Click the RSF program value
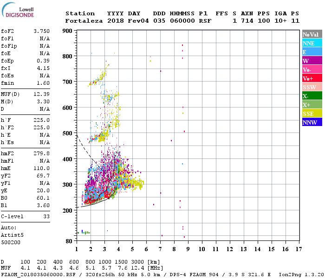Image resolution: width=325 pixels, height=278 pixels. pos(205,21)
